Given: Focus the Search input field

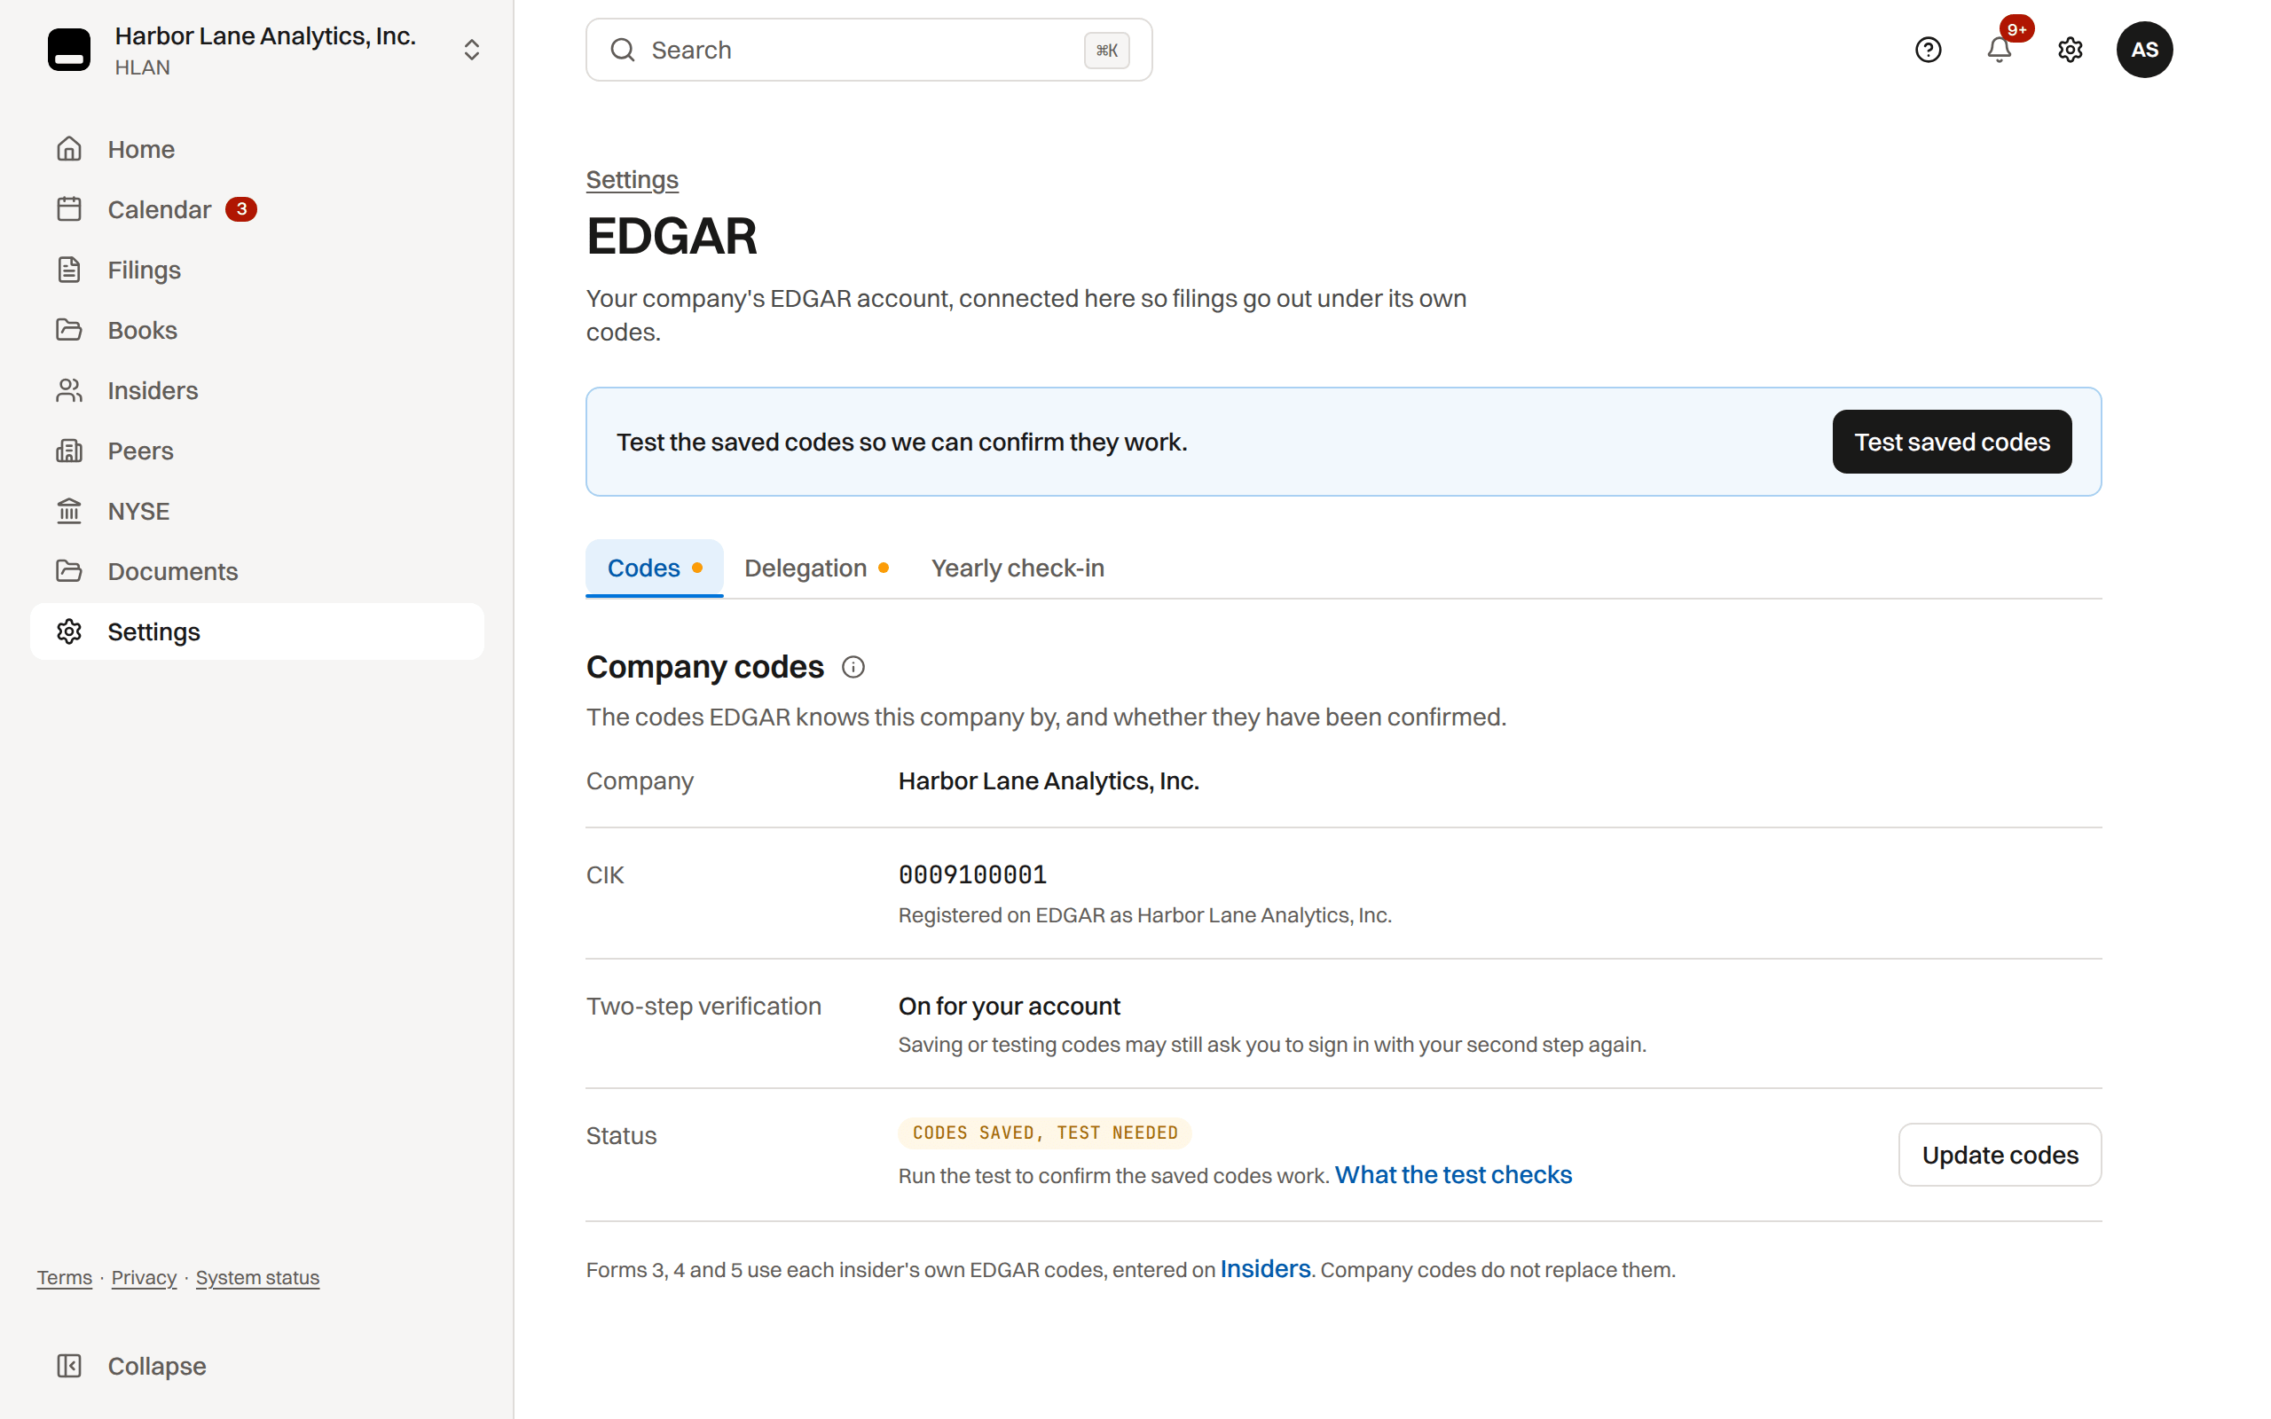Looking at the screenshot, I should pyautogui.click(x=868, y=50).
